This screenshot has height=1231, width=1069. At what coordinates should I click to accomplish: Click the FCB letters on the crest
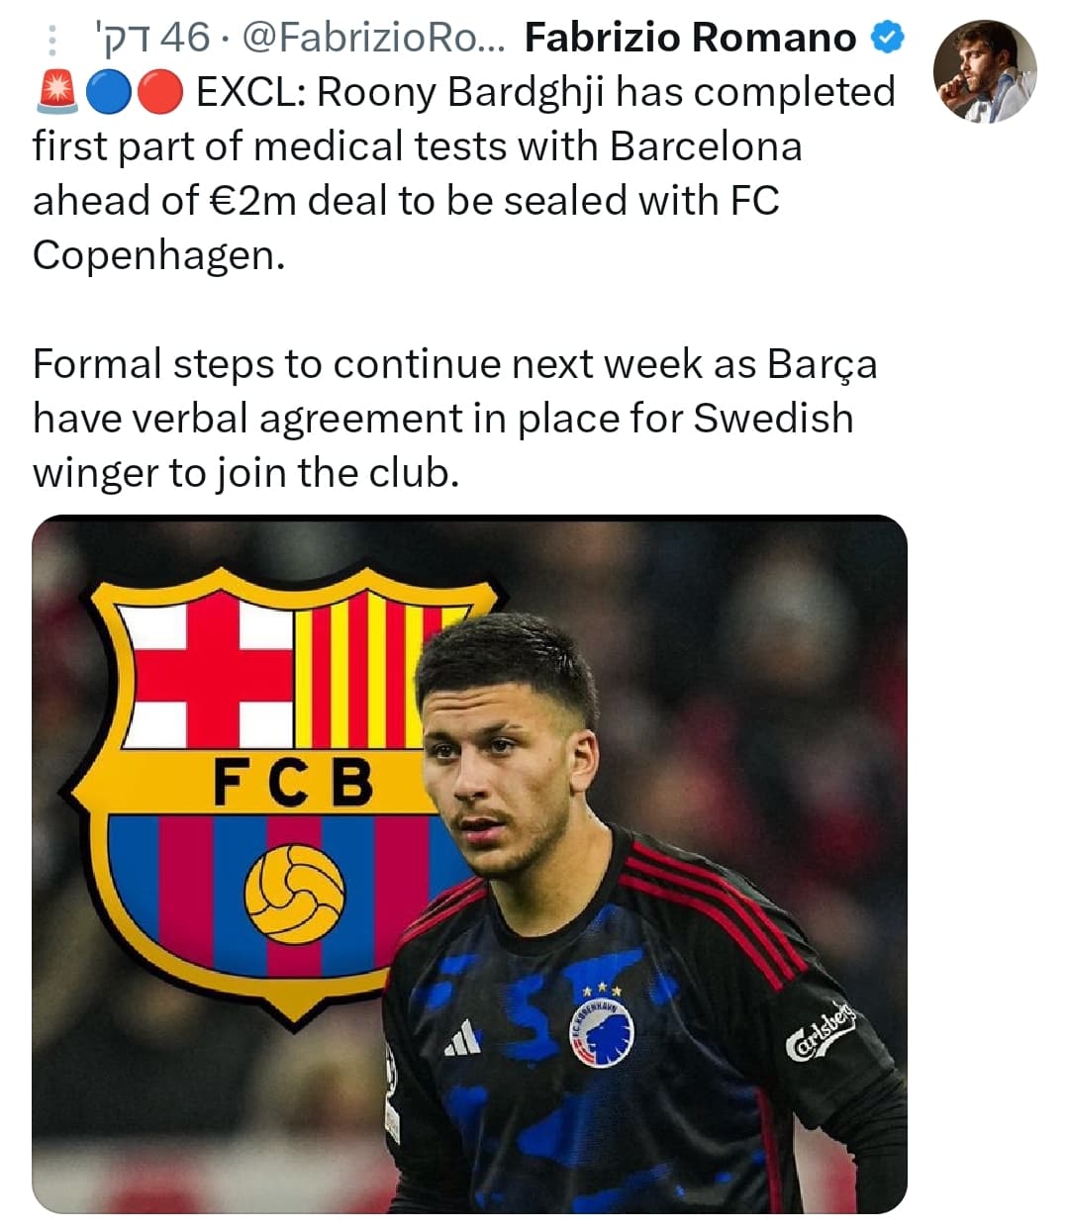point(294,782)
